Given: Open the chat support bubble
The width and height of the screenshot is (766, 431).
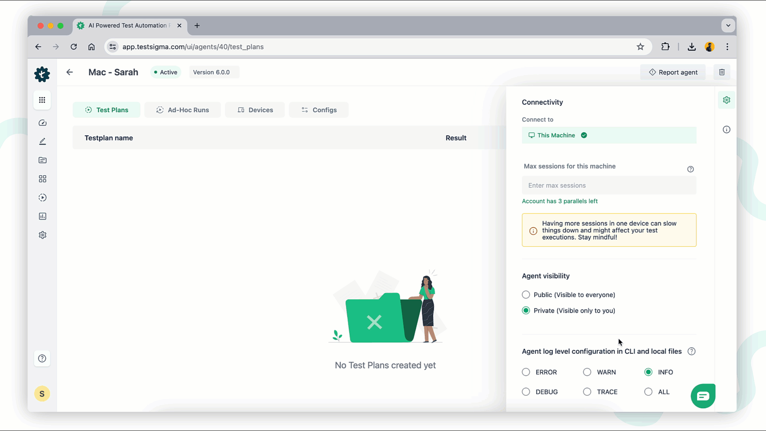Looking at the screenshot, I should (703, 396).
